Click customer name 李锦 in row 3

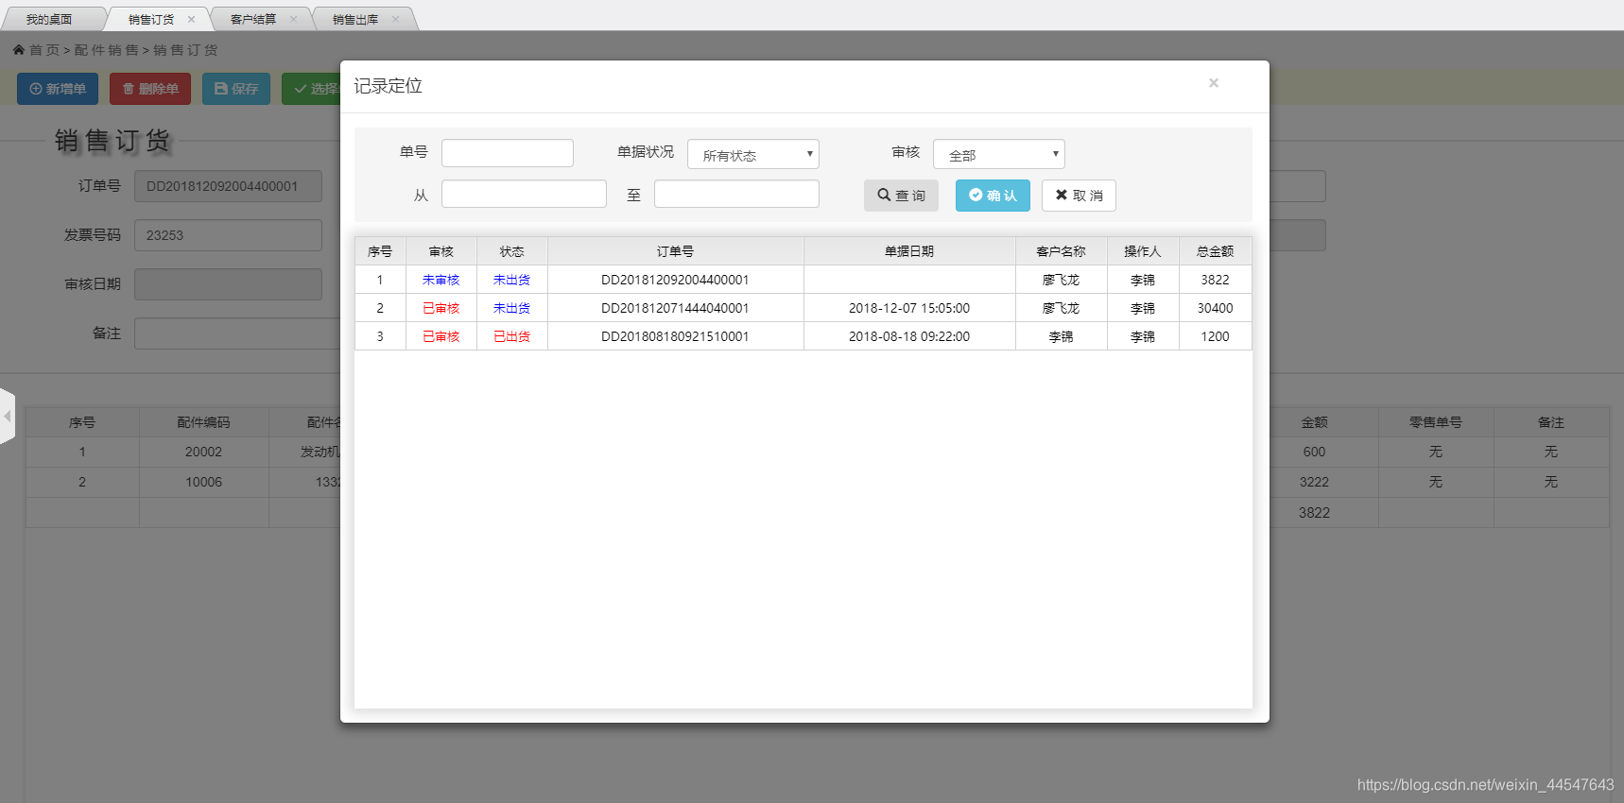1062,336
